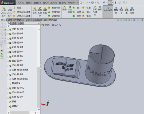The width and height of the screenshot is (144, 114).
Task: Open the 工具(T) menu
Action: (54, 2)
